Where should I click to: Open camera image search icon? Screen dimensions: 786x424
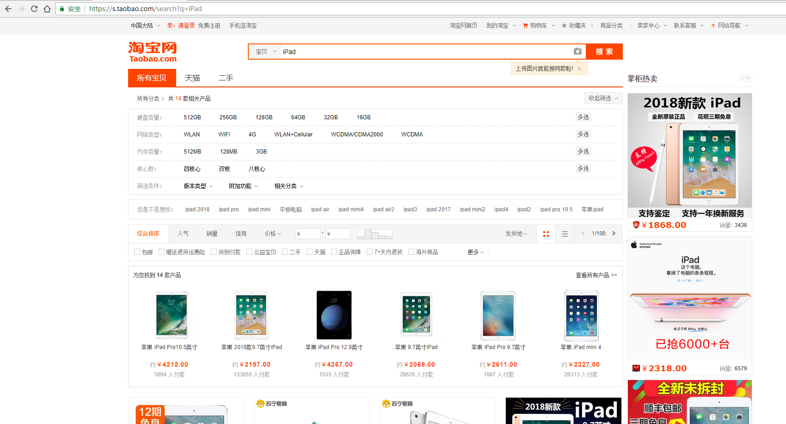click(x=577, y=51)
